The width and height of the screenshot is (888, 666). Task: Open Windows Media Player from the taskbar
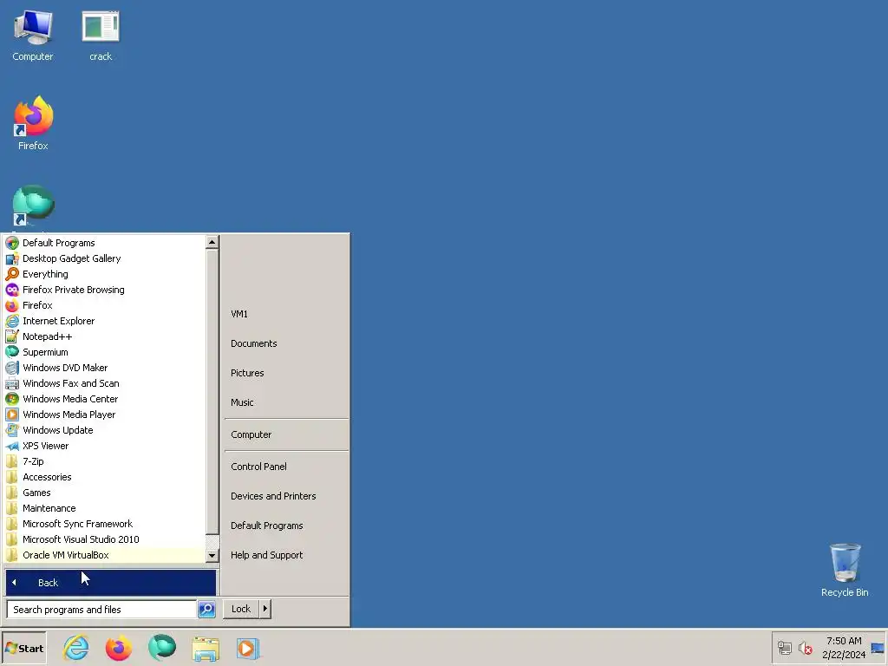[x=247, y=649]
